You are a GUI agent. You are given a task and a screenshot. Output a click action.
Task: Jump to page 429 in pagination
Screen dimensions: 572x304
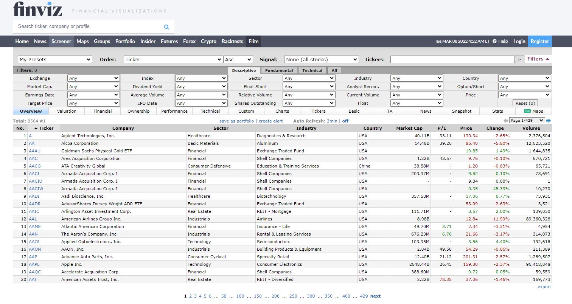pyautogui.click(x=364, y=296)
